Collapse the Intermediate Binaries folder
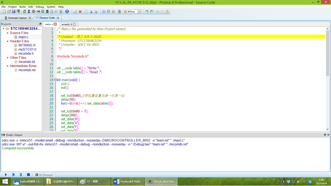The width and height of the screenshot is (331, 186). 7,66
